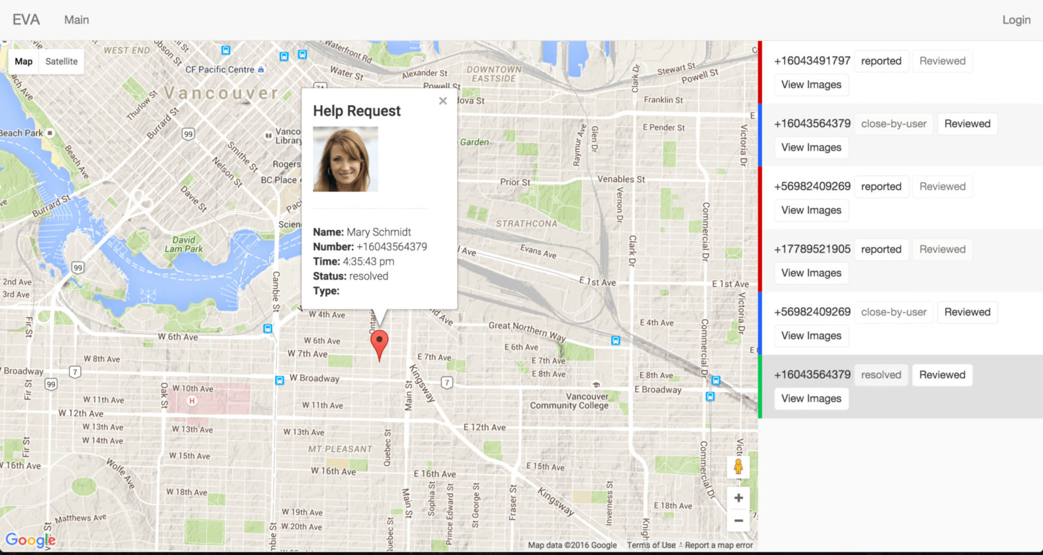The width and height of the screenshot is (1043, 555).
Task: Open Terms of Use link on map
Action: 651,545
